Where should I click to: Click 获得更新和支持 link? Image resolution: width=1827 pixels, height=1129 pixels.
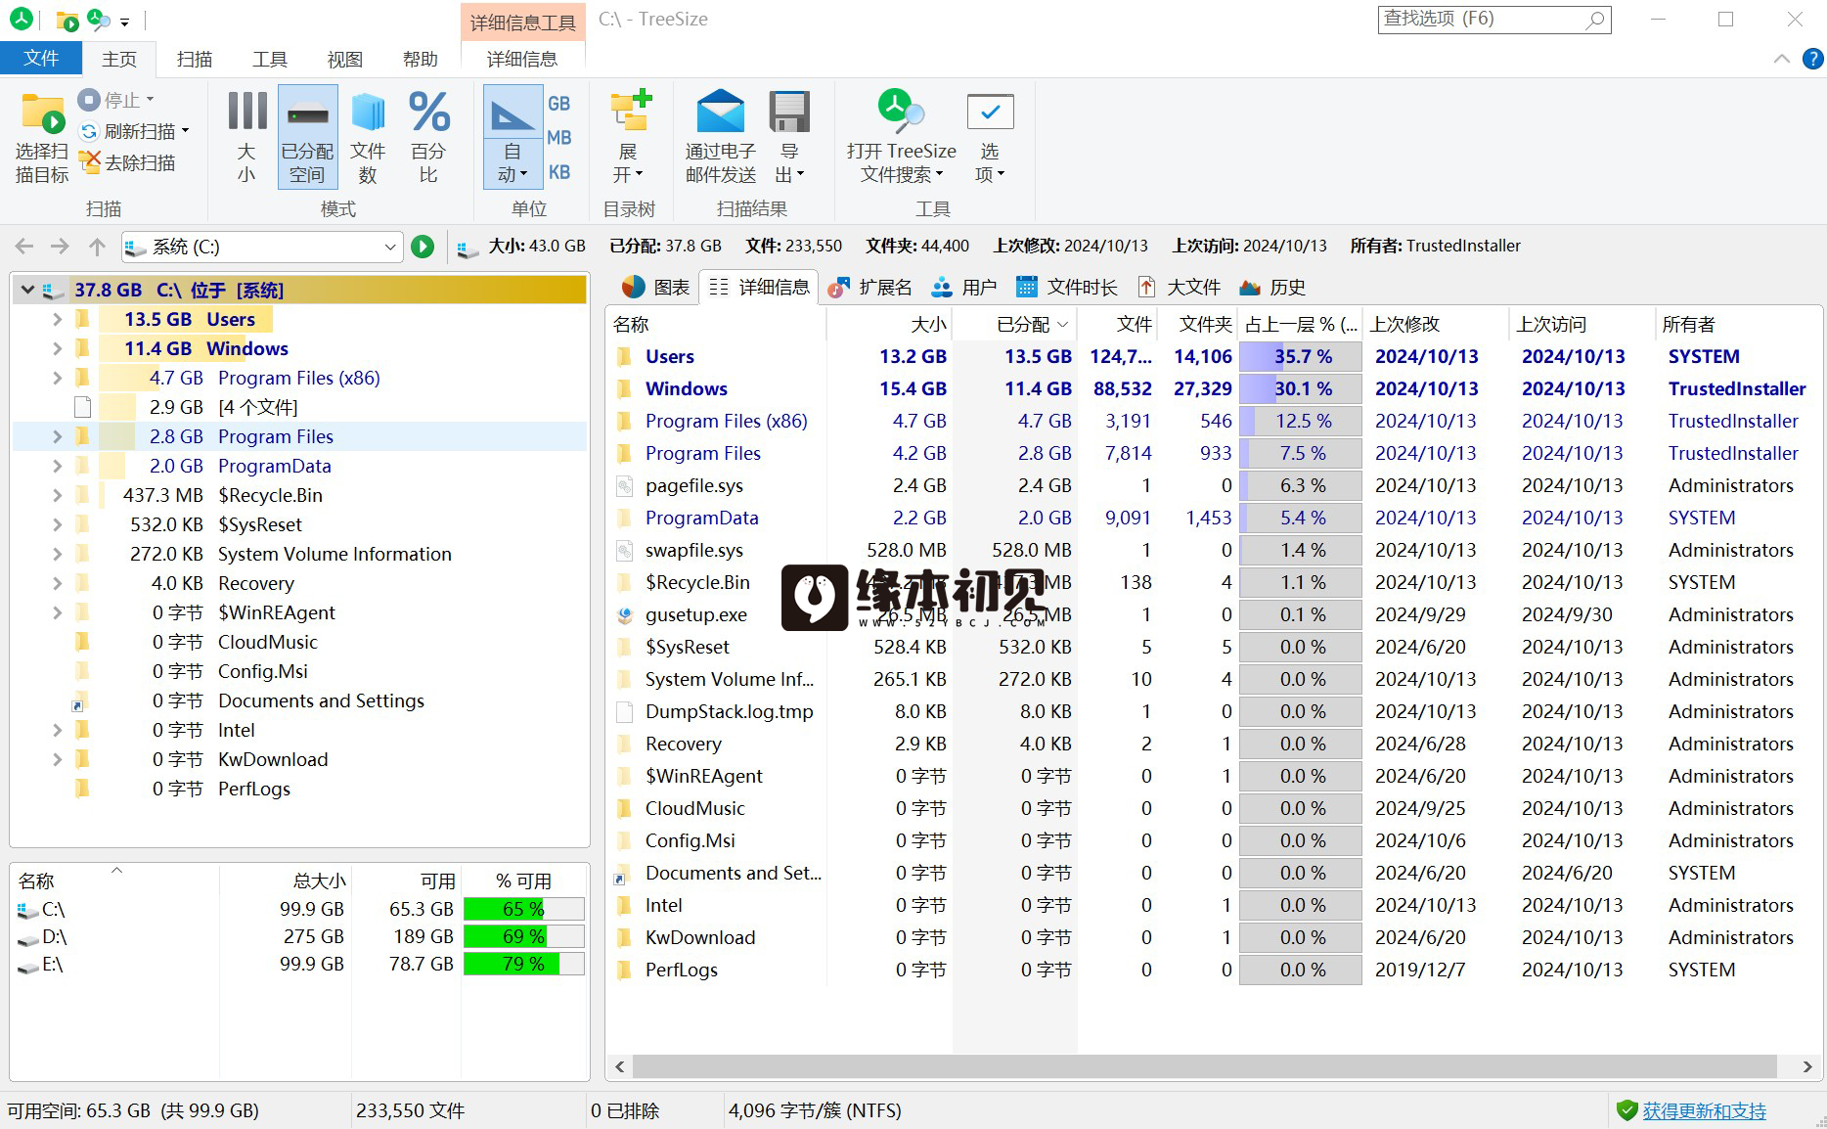click(1704, 1110)
